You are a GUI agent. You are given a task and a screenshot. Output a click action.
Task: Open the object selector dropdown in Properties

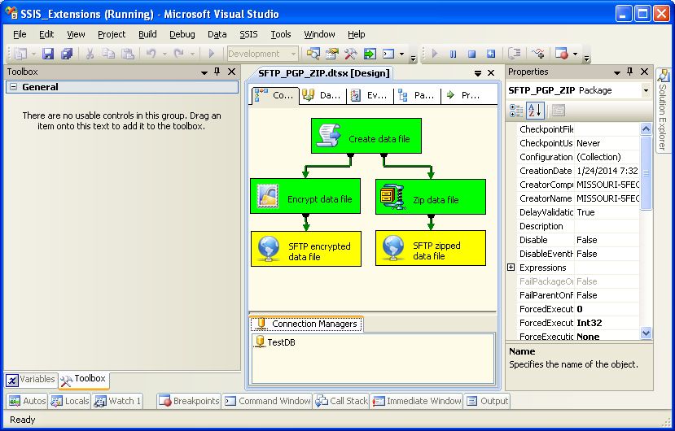[646, 90]
